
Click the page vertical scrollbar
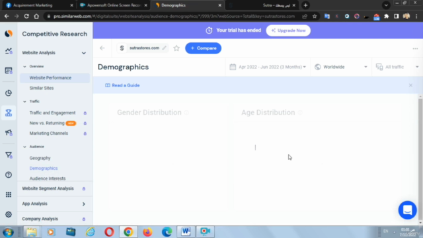[420, 159]
